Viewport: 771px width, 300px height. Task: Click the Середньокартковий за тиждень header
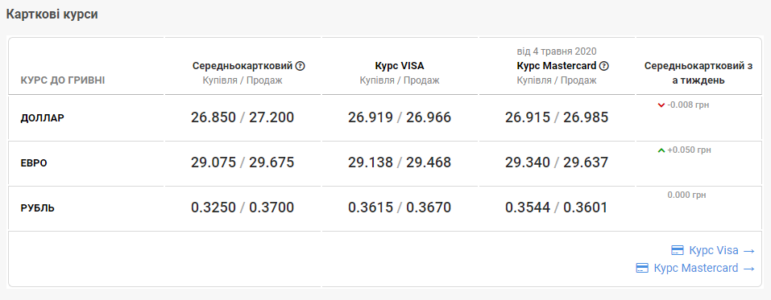pos(698,73)
